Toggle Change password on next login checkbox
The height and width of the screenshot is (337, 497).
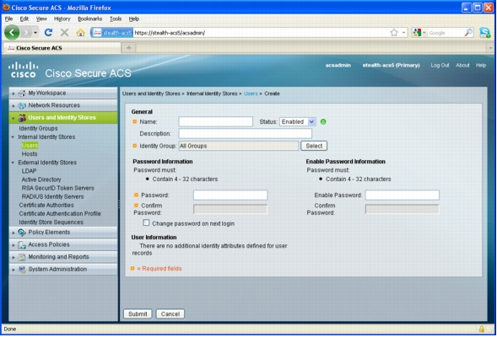146,222
